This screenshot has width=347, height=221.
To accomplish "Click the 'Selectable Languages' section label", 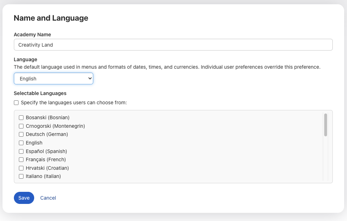I will coord(40,93).
